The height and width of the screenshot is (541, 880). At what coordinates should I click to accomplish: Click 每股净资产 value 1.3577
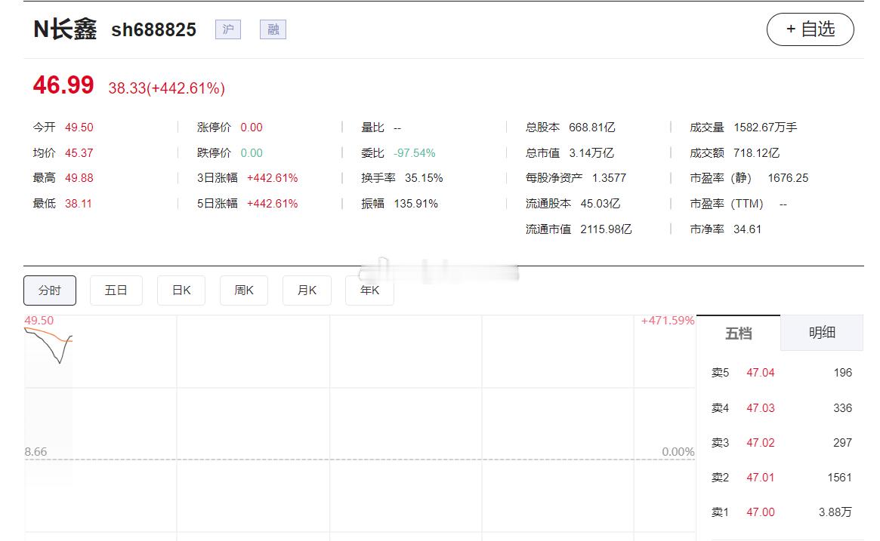[609, 178]
